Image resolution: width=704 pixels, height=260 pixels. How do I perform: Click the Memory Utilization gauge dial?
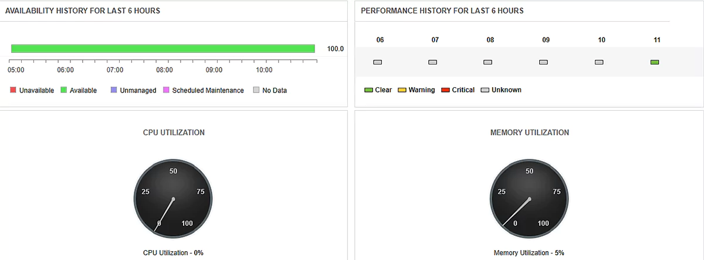click(529, 200)
